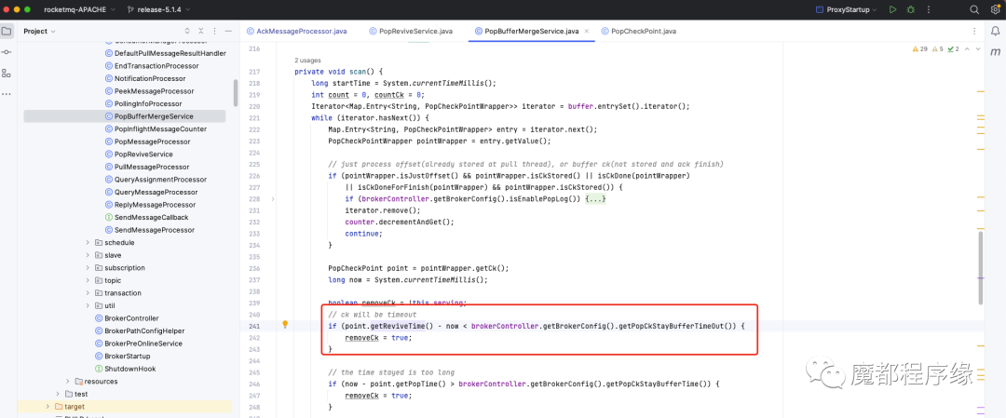Click the 5 weak warnings inspection indicator
This screenshot has width=1006, height=418.
937,49
